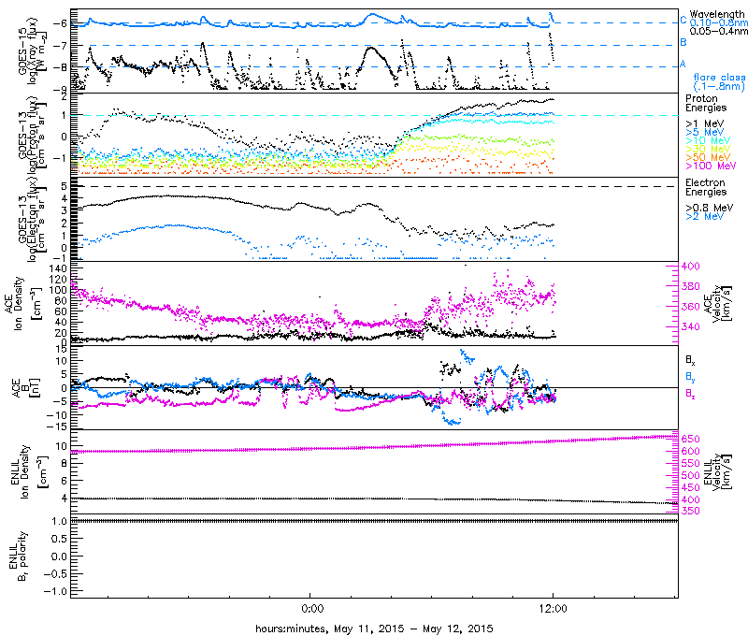Click the "0:00" time axis label
The height and width of the screenshot is (636, 748).
click(312, 608)
